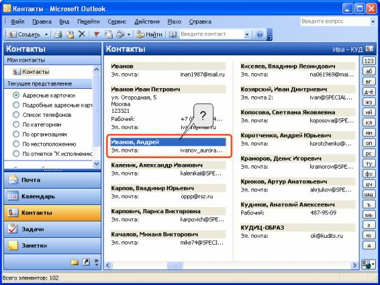
Task: Open the phone dial dropdown arrow
Action: click(x=128, y=35)
